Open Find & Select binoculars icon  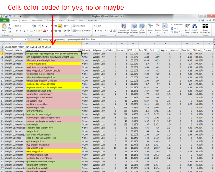point(194,26)
